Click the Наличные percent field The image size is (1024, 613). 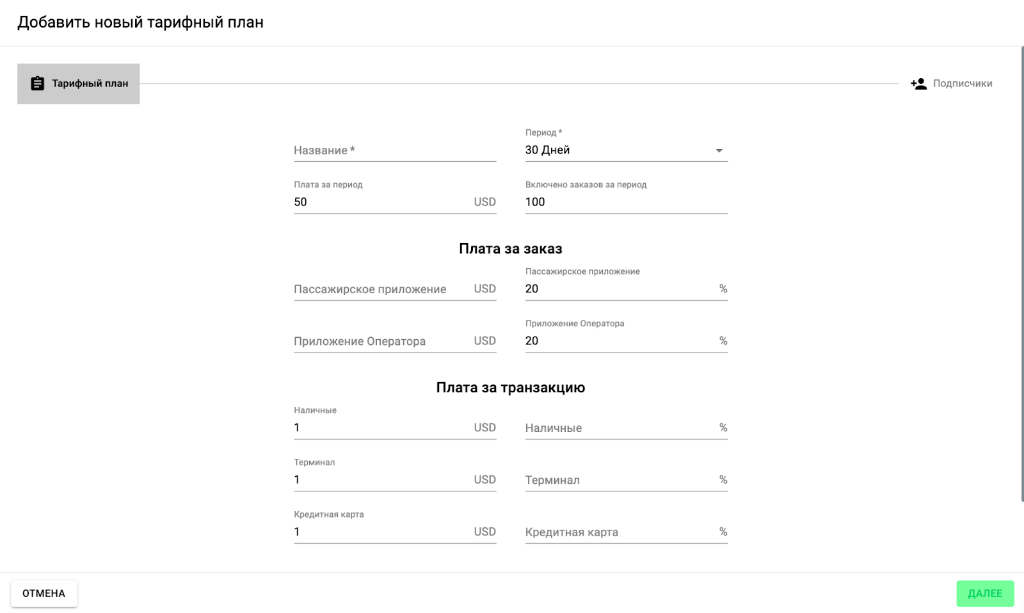point(618,428)
